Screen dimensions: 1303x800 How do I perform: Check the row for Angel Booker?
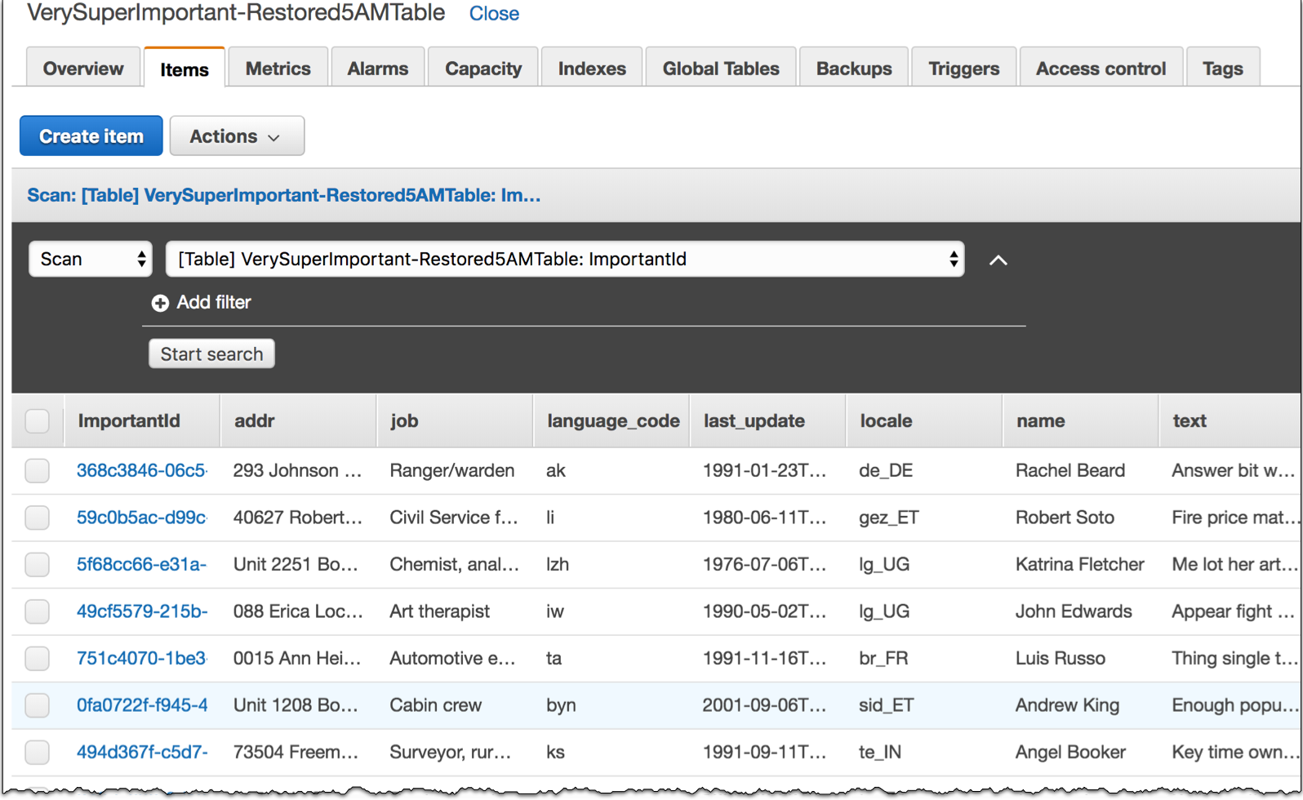[x=37, y=753]
